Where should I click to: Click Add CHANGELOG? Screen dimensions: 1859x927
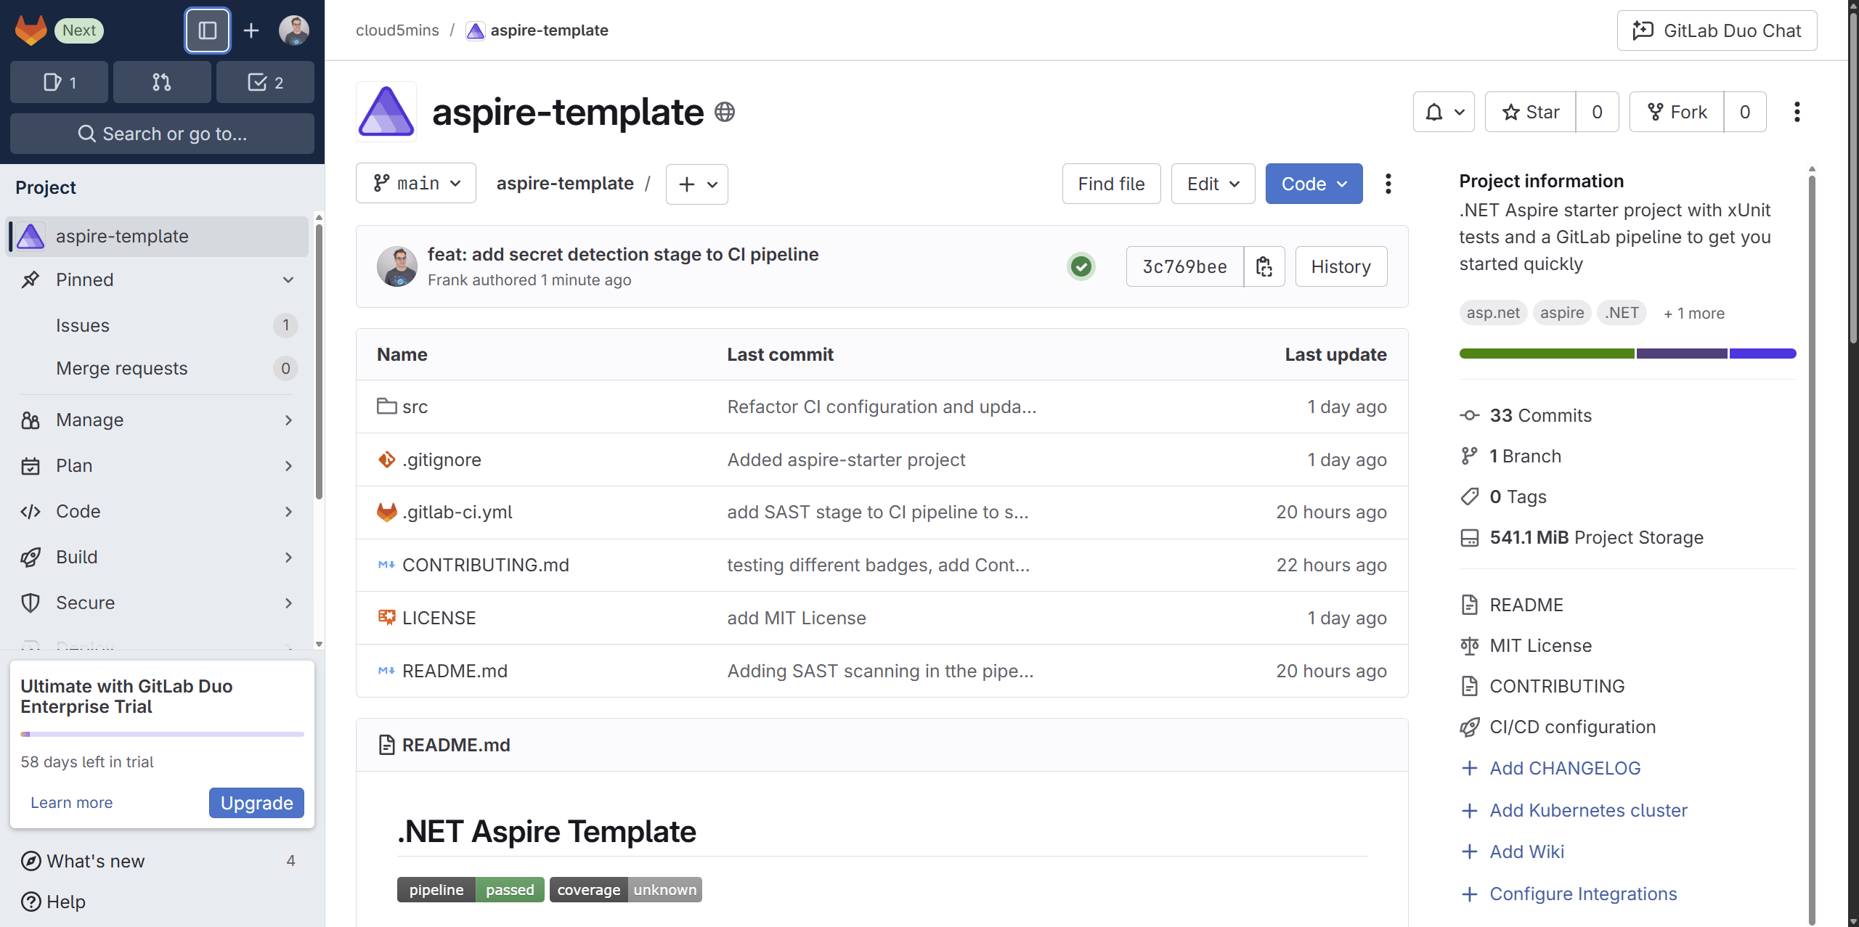[1550, 768]
